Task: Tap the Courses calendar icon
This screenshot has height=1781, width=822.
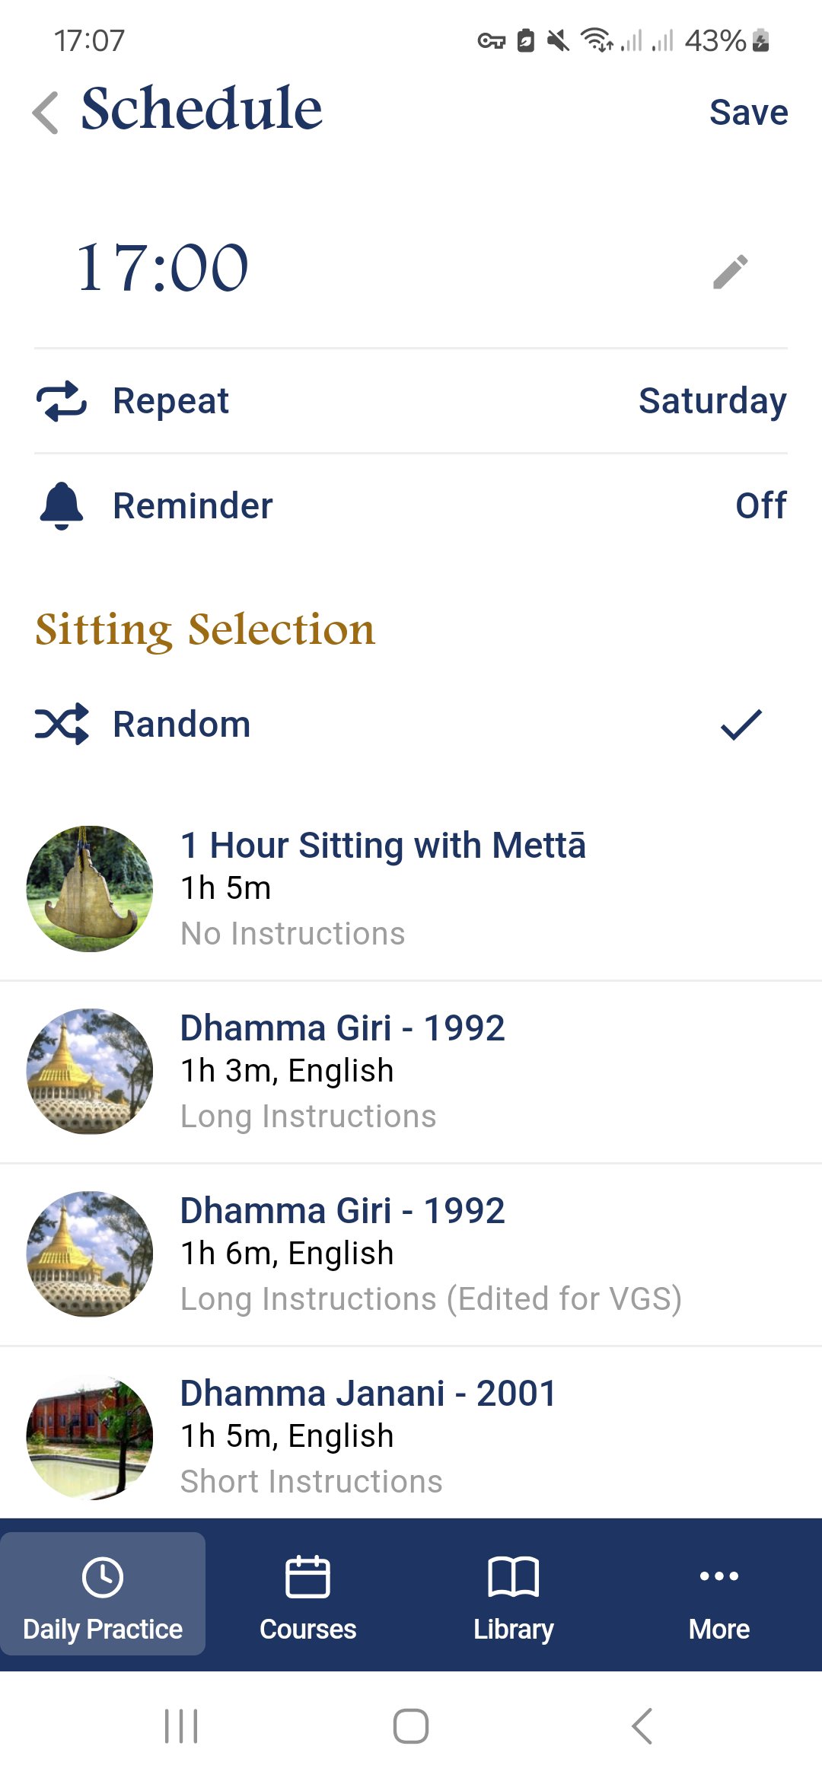Action: coord(307,1576)
